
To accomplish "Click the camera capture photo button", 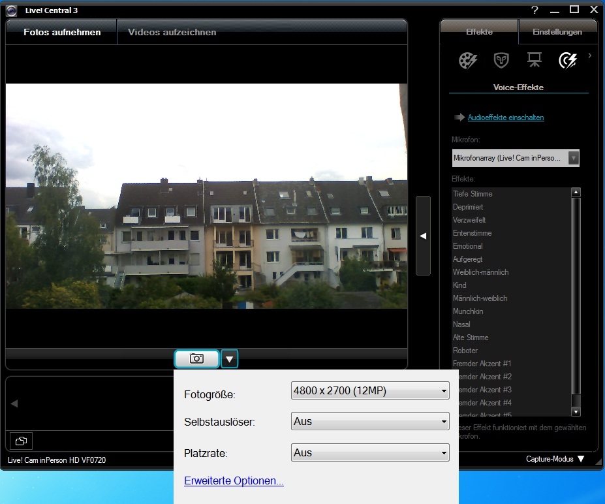I will click(x=196, y=358).
